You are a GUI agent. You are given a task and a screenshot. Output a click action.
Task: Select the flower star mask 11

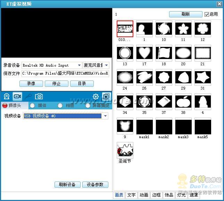click(183, 28)
